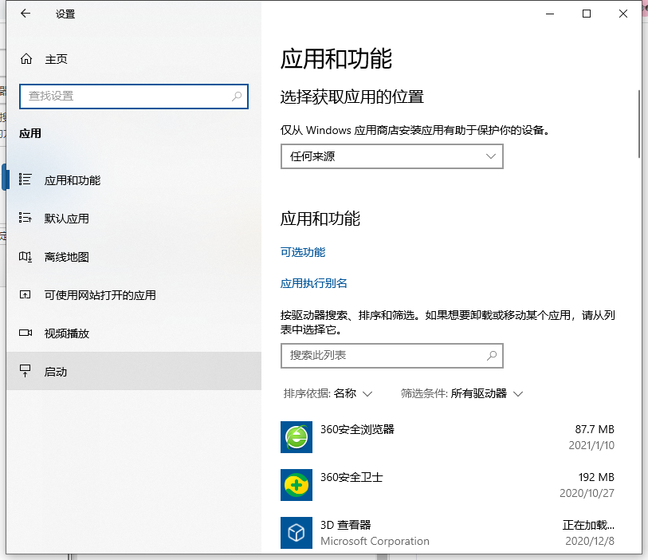The image size is (648, 560).
Task: Open the 可选功能 link
Action: 303,252
